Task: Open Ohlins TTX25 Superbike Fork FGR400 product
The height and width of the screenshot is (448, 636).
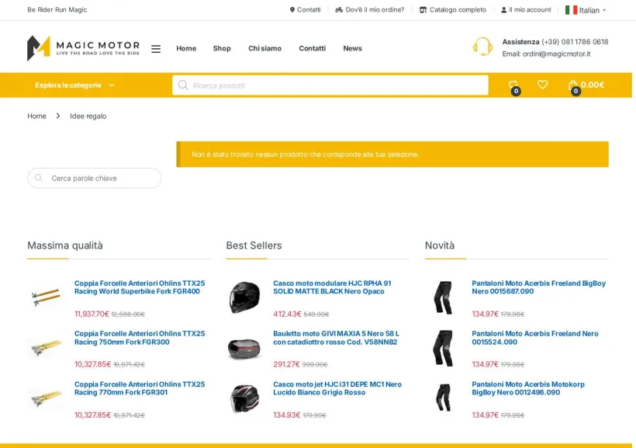Action: point(140,287)
